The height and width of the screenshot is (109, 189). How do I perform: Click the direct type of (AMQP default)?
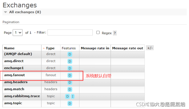coord(51,54)
